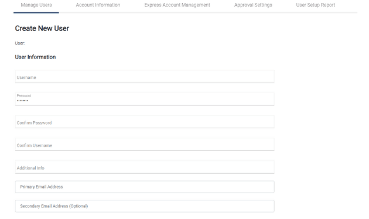Click the User Information section heading
Viewport: 369px width, 219px height.
[35, 57]
